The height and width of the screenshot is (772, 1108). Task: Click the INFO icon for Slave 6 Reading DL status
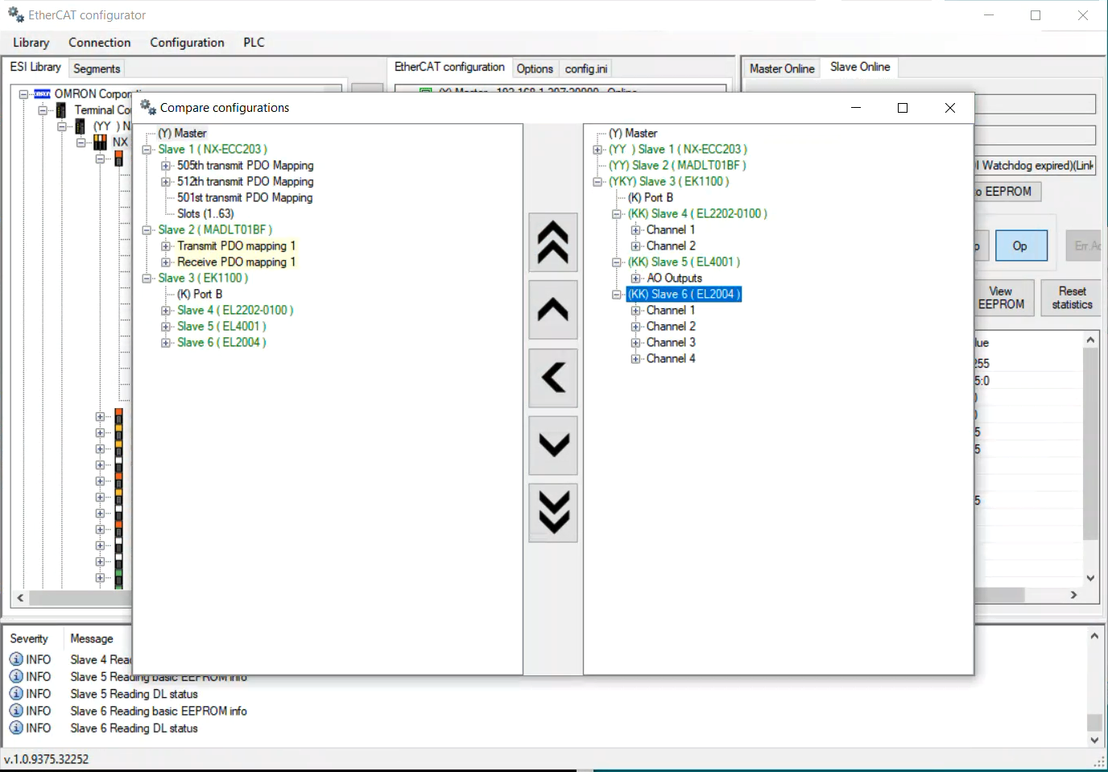pos(16,728)
